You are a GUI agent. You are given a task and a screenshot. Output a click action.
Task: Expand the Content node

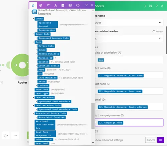coord(36,86)
